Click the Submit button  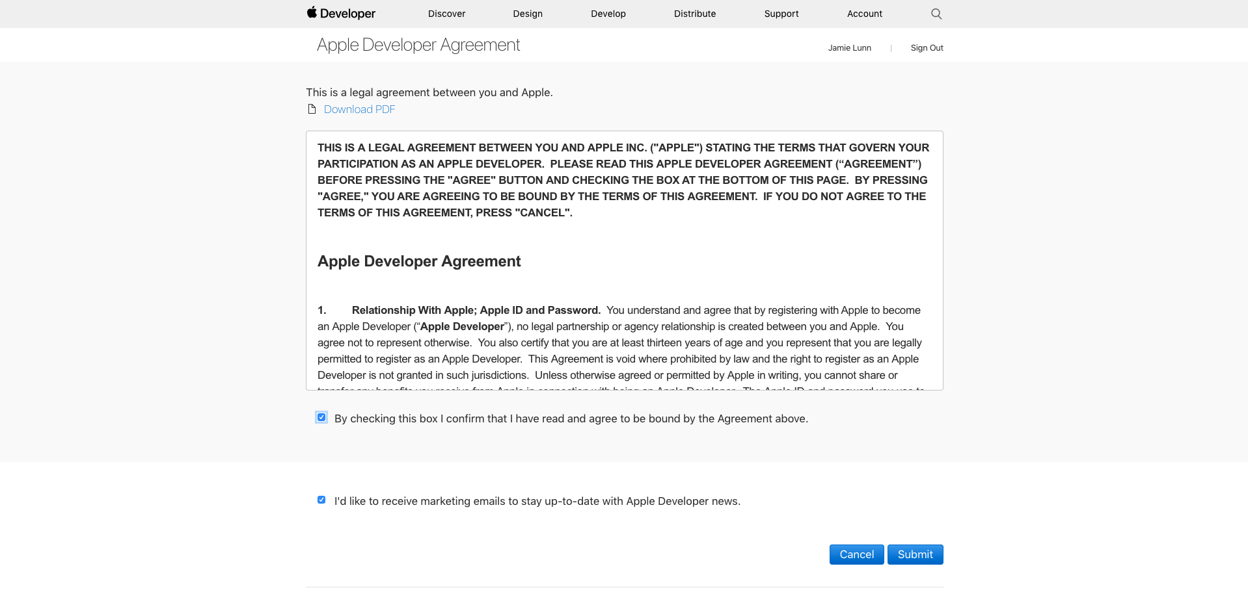pos(915,554)
